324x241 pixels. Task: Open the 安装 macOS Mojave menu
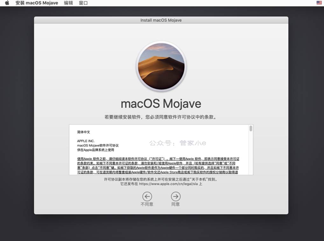pos(37,3)
